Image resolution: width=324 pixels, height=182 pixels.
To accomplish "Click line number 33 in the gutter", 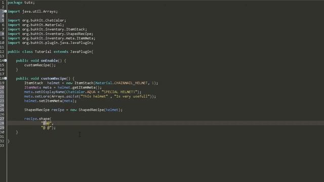I will [2, 146].
